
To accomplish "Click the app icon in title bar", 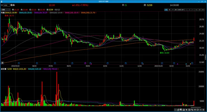I will [1, 1].
